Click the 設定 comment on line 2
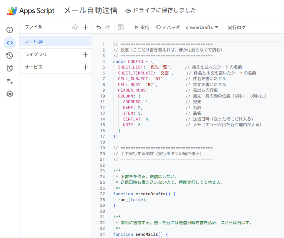 (x=168, y=50)
